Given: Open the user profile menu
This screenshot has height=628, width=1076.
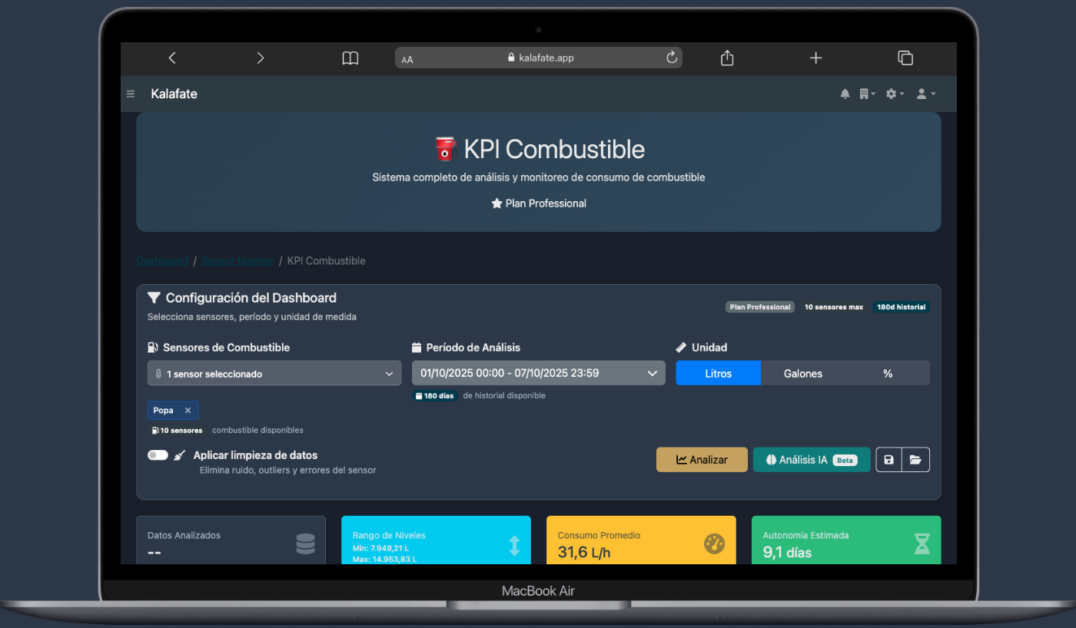Looking at the screenshot, I should pos(925,94).
